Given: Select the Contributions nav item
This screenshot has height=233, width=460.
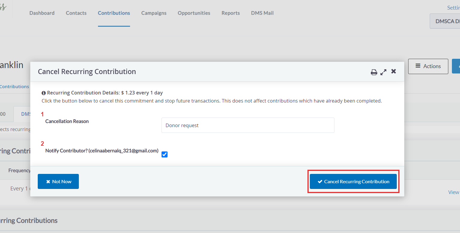Looking at the screenshot, I should pos(114,13).
